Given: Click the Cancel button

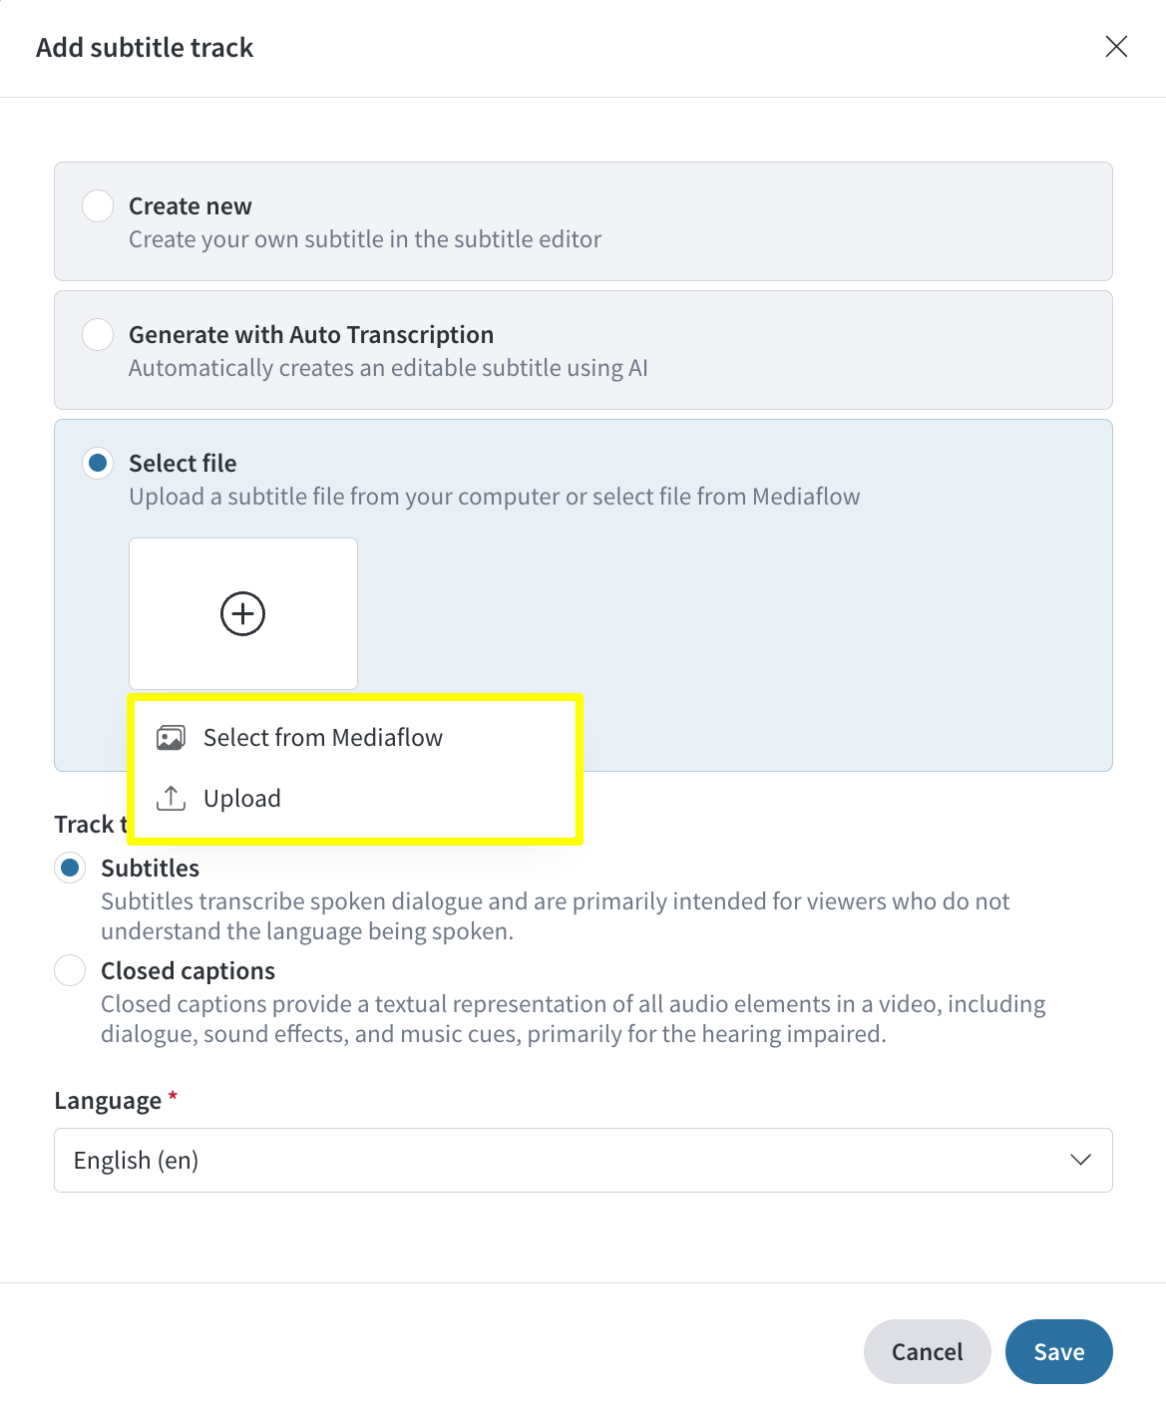Looking at the screenshot, I should [927, 1351].
